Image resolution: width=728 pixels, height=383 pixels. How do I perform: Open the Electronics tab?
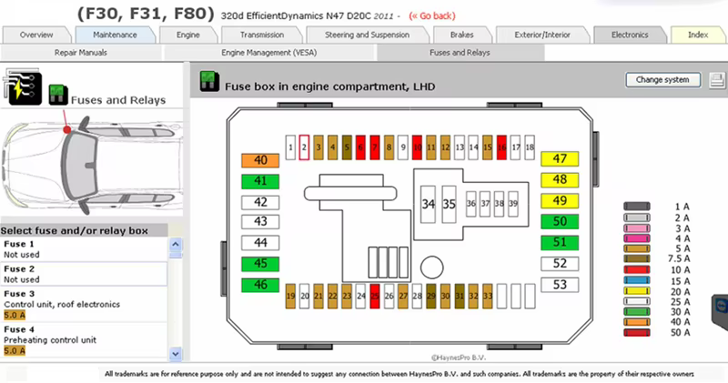[x=630, y=35]
